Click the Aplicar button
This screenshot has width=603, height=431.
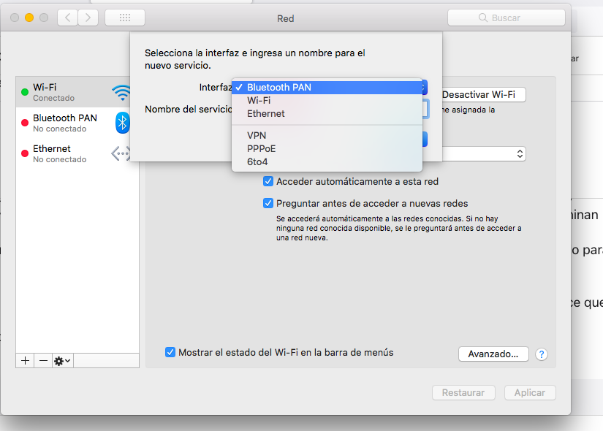(530, 392)
